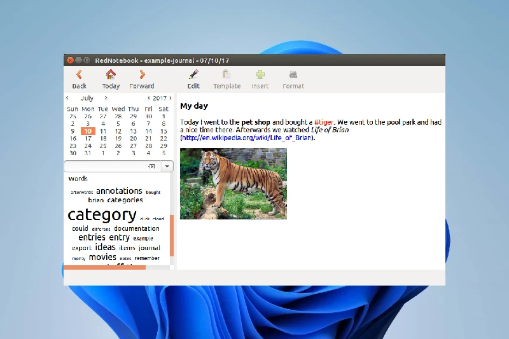Screen dimensions: 509x339
Task: Clear the search field with the clear icon
Action: pyautogui.click(x=151, y=167)
